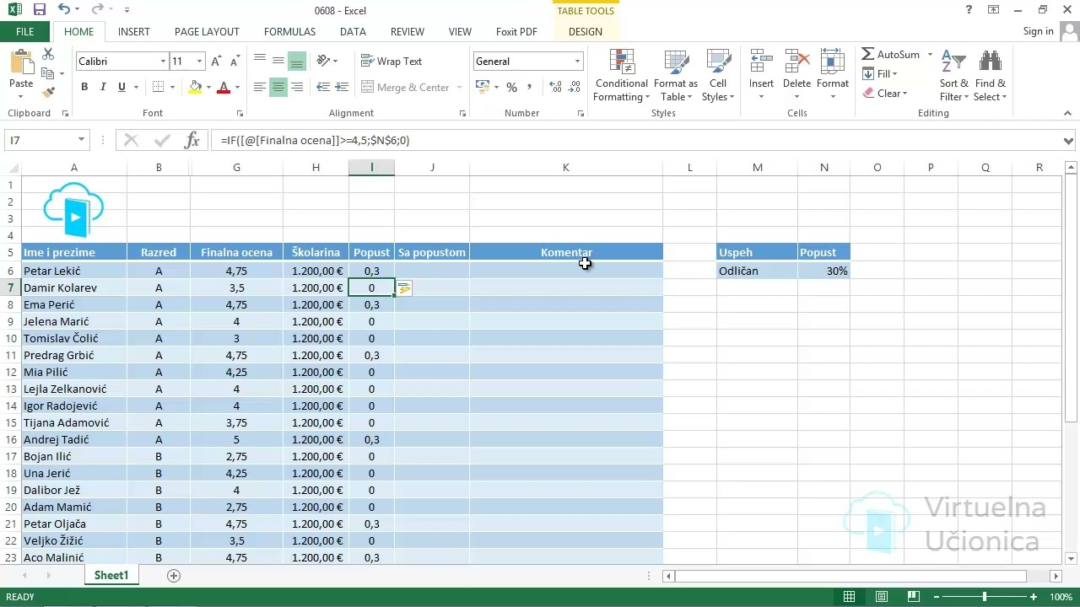This screenshot has width=1080, height=607.
Task: Toggle Wrap Text
Action: [x=391, y=62]
